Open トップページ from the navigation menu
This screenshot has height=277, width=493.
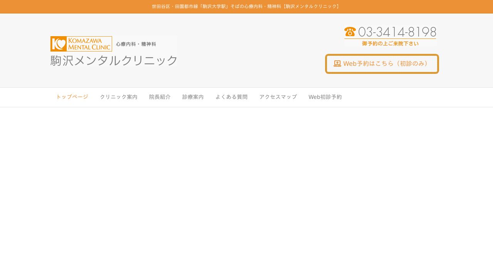pyautogui.click(x=72, y=97)
